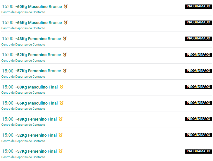
Task: Click PROGRAMADO badge for -52Kg Femenino Bronce
Action: [x=198, y=55]
